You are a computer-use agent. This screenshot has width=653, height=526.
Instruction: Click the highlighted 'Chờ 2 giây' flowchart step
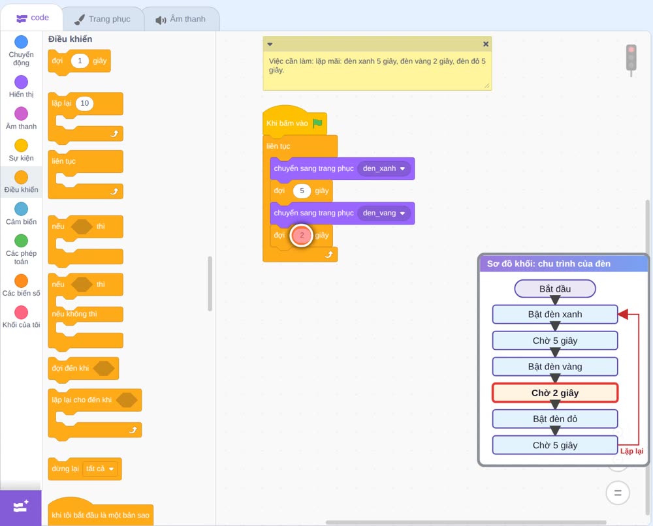[x=555, y=393]
